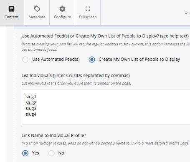Select Create My Own List radio option
Screen dimensions: 190x162
(x=92, y=60)
